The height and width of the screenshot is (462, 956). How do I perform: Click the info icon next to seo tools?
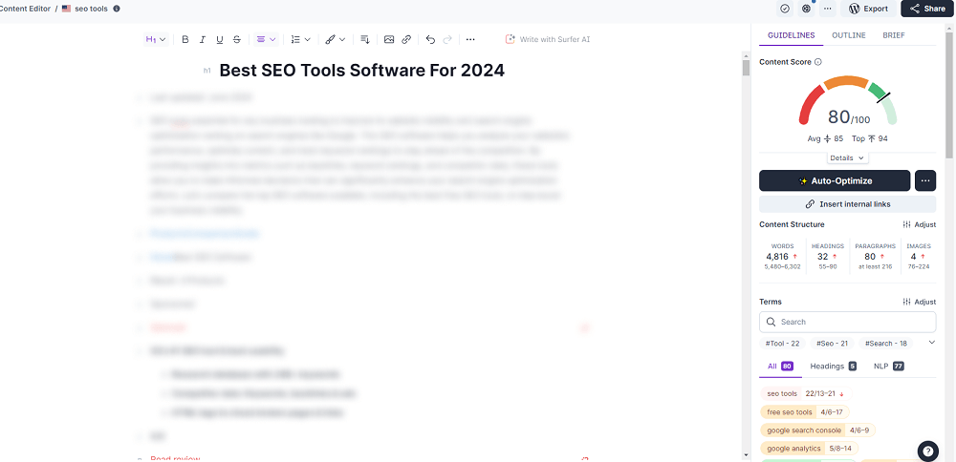point(117,9)
